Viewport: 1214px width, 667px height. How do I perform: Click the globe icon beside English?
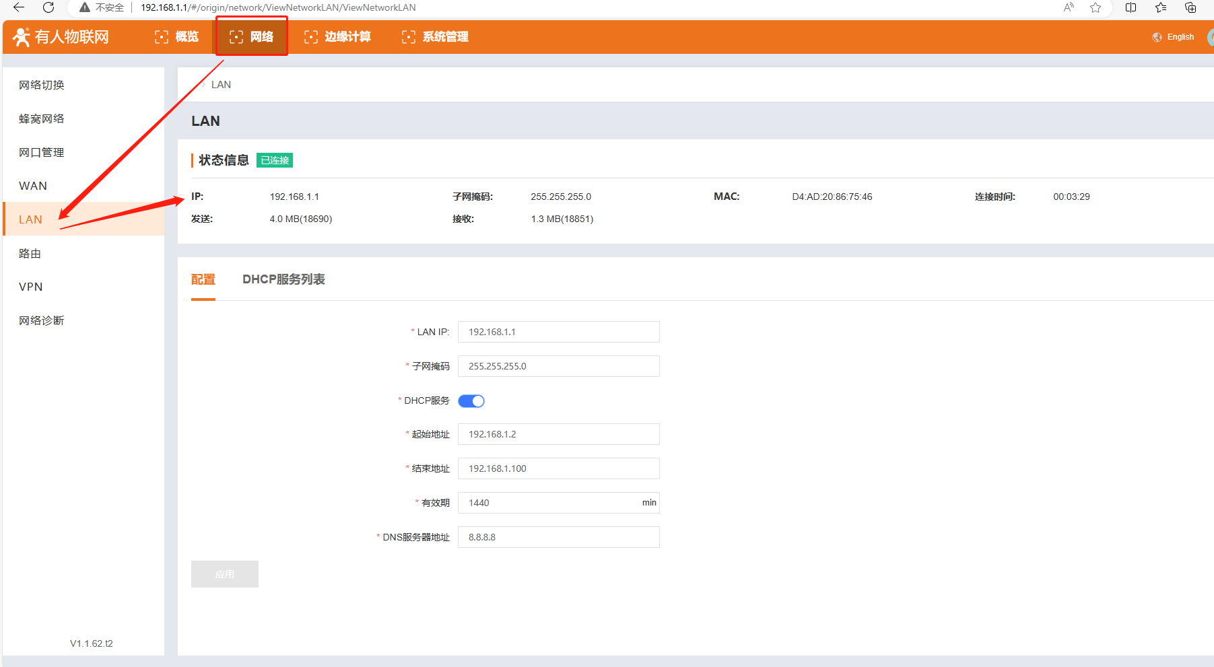[x=1157, y=37]
